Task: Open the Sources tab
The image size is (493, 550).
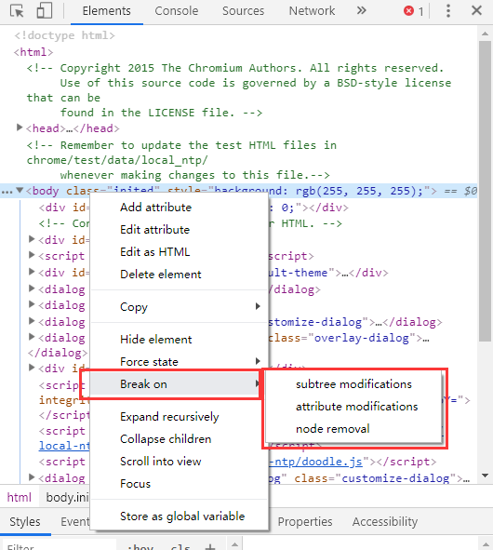Action: [243, 11]
